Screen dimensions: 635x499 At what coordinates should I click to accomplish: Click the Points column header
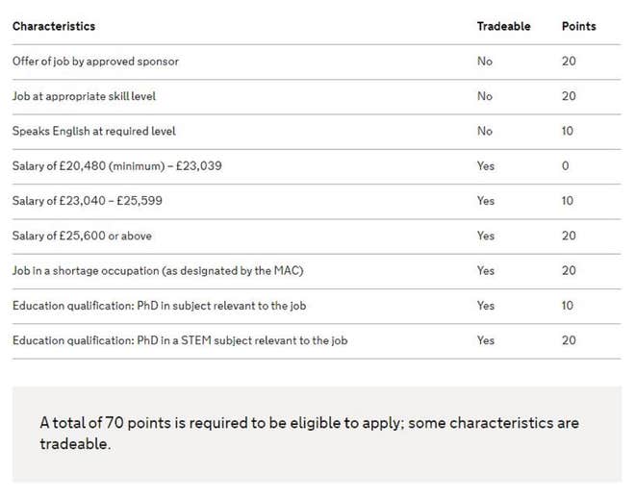tap(578, 26)
